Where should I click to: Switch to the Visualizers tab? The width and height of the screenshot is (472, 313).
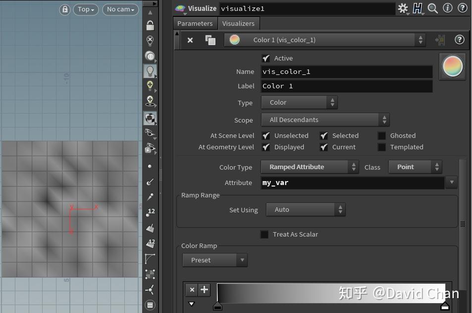(238, 23)
